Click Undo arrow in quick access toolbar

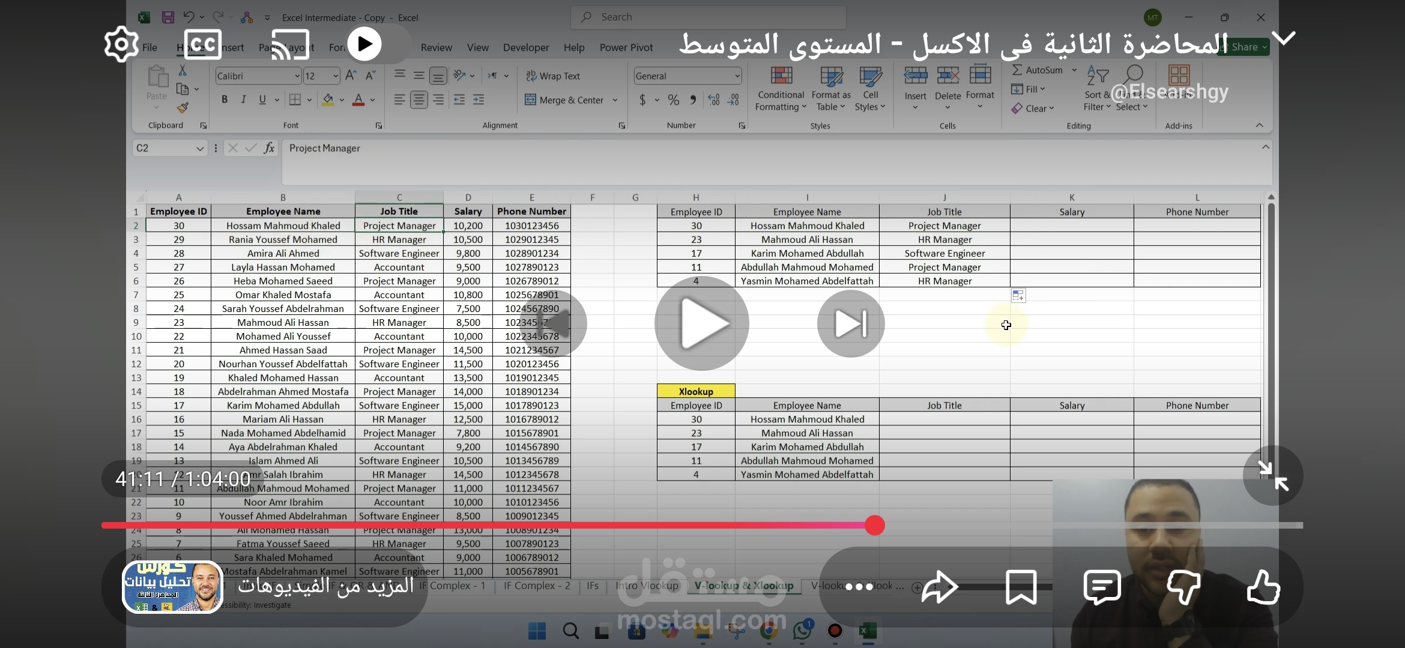click(189, 17)
